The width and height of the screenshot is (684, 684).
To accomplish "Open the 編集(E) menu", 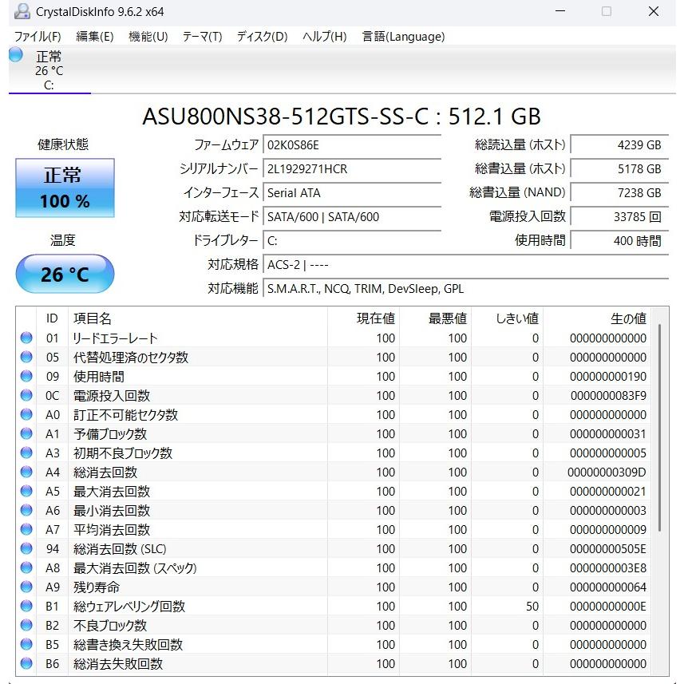I will [95, 36].
